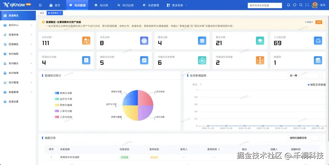
Task: Click the 疾病症状关系抽取 task name
Action: [x=70, y=157]
